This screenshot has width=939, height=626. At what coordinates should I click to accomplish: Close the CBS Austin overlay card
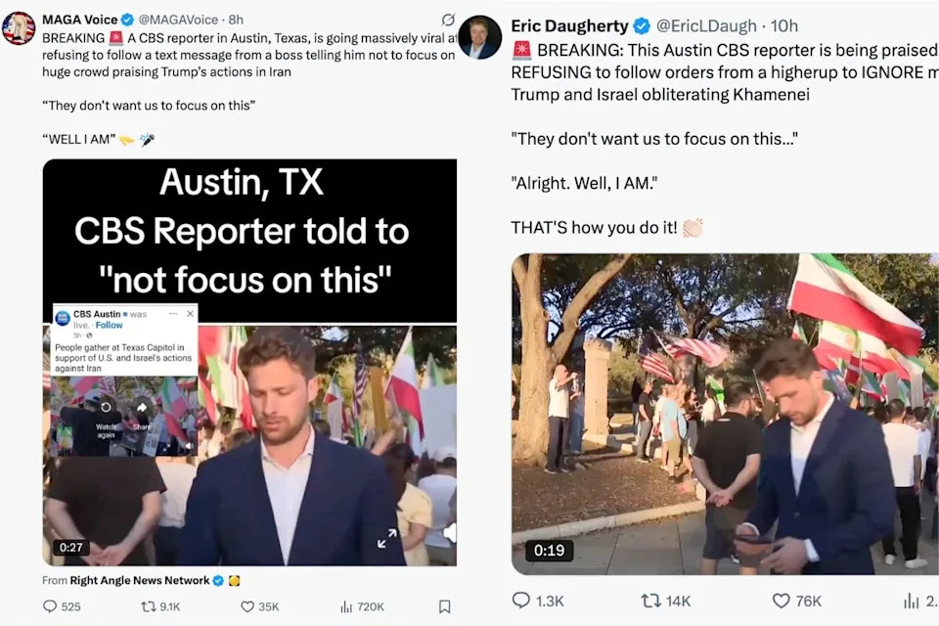[x=190, y=313]
